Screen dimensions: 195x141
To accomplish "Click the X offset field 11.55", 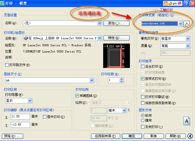I will click(x=20, y=117).
